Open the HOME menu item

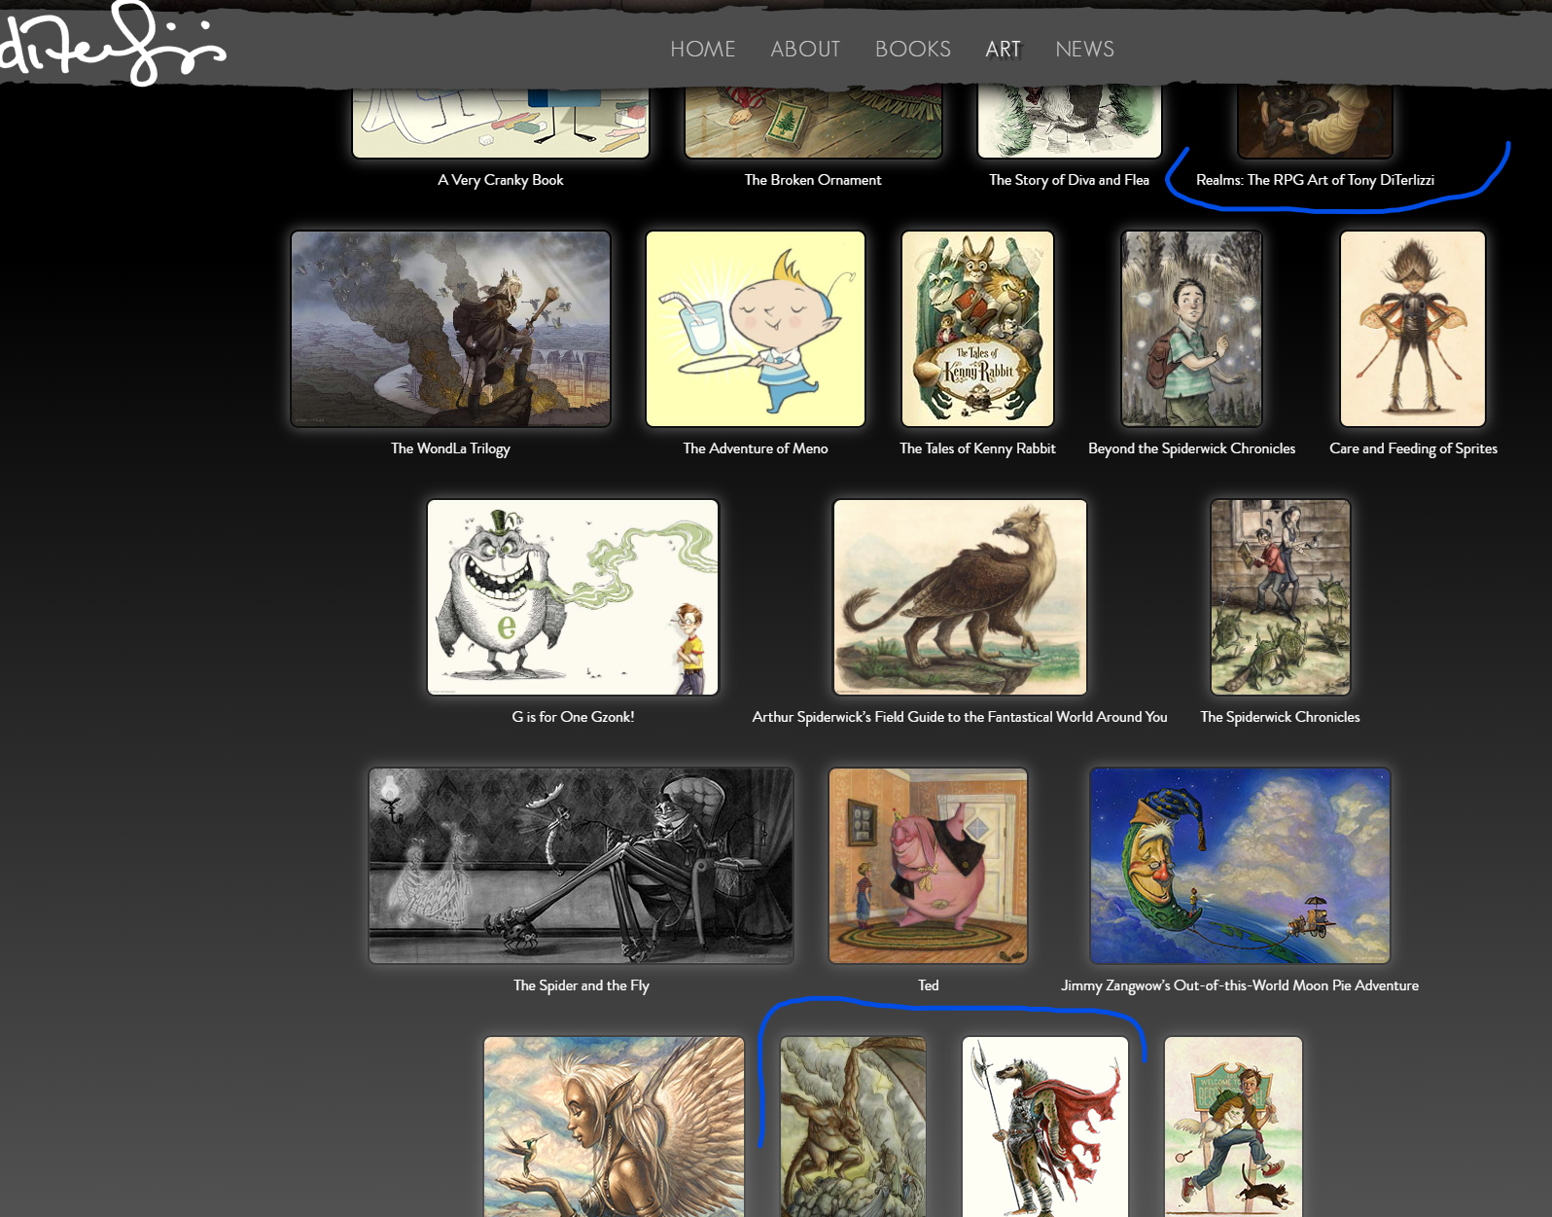pos(702,49)
